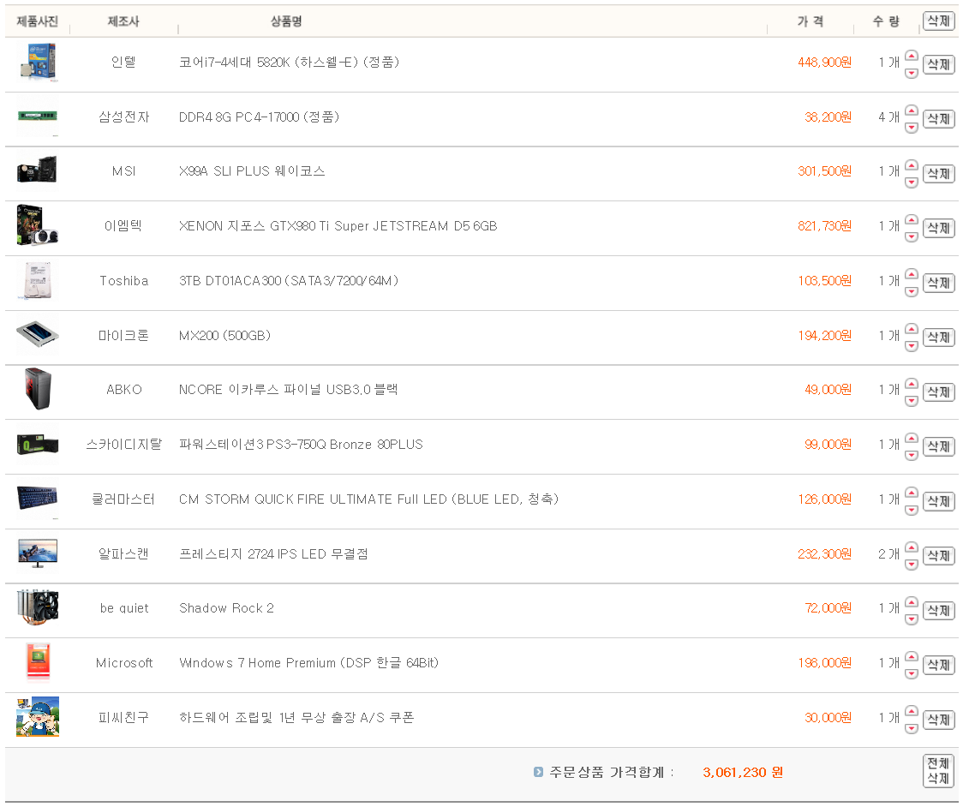Delete the 알파스캔 프레스티지 2724 row
Viewport: 963px width, 807px height.
[938, 556]
